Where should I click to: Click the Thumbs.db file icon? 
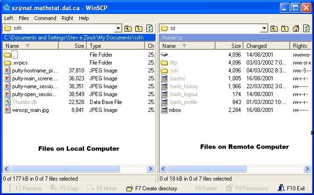[x=7, y=102]
